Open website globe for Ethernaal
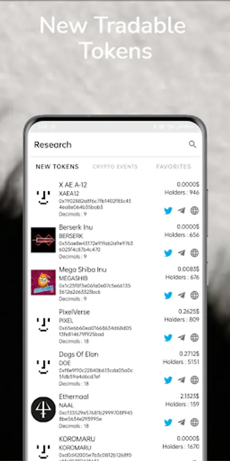Image resolution: width=230 pixels, height=461 pixels. click(195, 422)
